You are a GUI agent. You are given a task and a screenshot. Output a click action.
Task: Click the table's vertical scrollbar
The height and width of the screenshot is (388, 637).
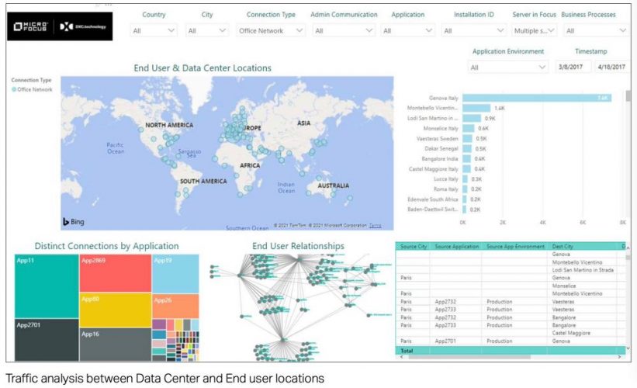pos(628,257)
